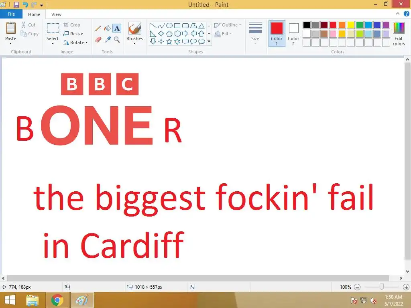Viewport: 411px width, 308px height.
Task: Select the Fill with color bucket tool
Action: coord(108,28)
